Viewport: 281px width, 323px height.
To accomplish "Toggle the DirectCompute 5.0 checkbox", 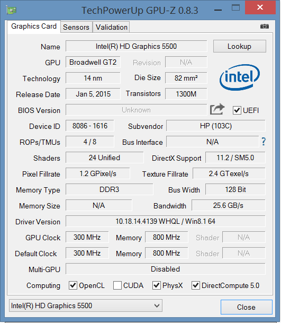I will pos(196,285).
